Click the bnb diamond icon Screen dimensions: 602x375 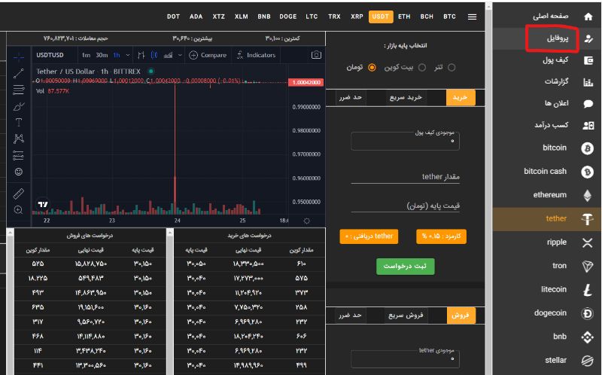pos(588,337)
